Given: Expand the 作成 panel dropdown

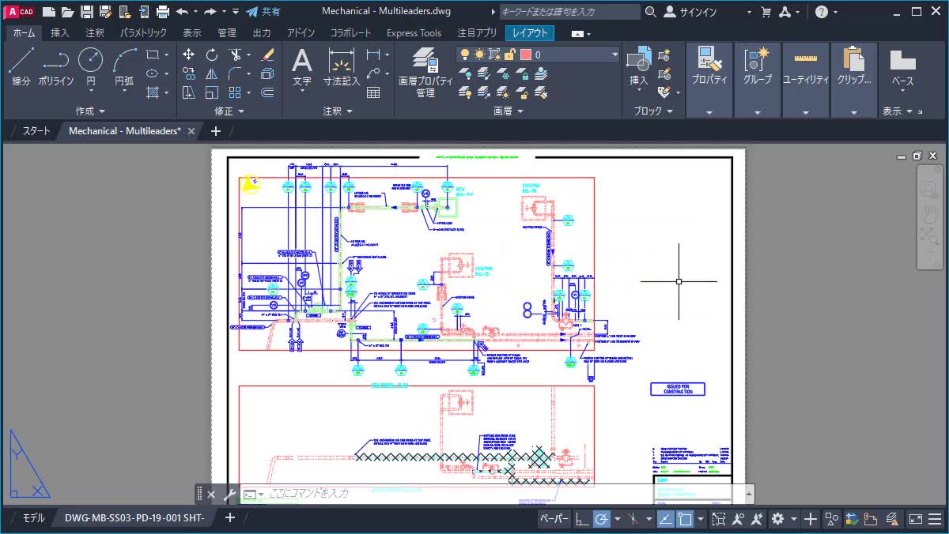Looking at the screenshot, I should point(90,111).
